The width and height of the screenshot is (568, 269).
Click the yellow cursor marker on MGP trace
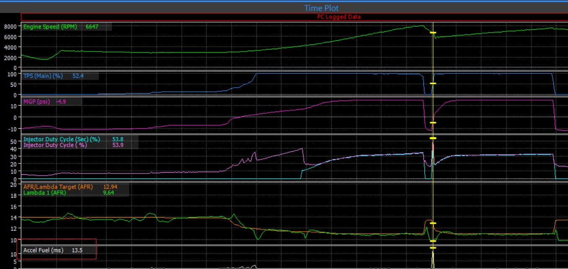[433, 122]
